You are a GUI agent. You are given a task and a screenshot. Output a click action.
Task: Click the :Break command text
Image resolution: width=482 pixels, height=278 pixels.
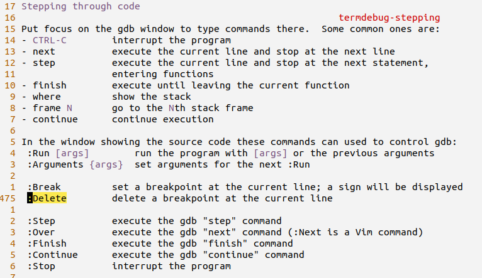[x=44, y=187]
